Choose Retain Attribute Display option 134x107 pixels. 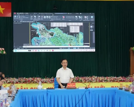point(24,18)
